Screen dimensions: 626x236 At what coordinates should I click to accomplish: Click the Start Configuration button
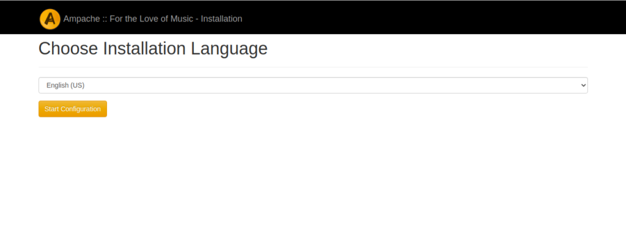[x=73, y=109]
